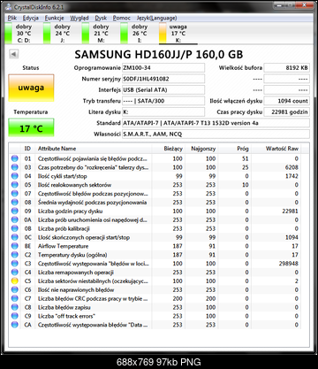This screenshot has height=369, width=318.
Task: Open the Pomoc menu
Action: point(122,19)
